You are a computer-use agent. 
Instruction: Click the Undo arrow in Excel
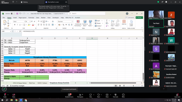click(20, 14)
